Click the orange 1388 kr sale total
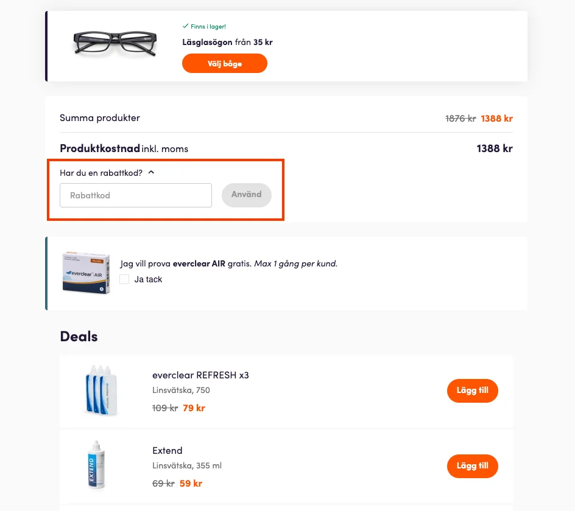The width and height of the screenshot is (575, 511). pyautogui.click(x=496, y=118)
